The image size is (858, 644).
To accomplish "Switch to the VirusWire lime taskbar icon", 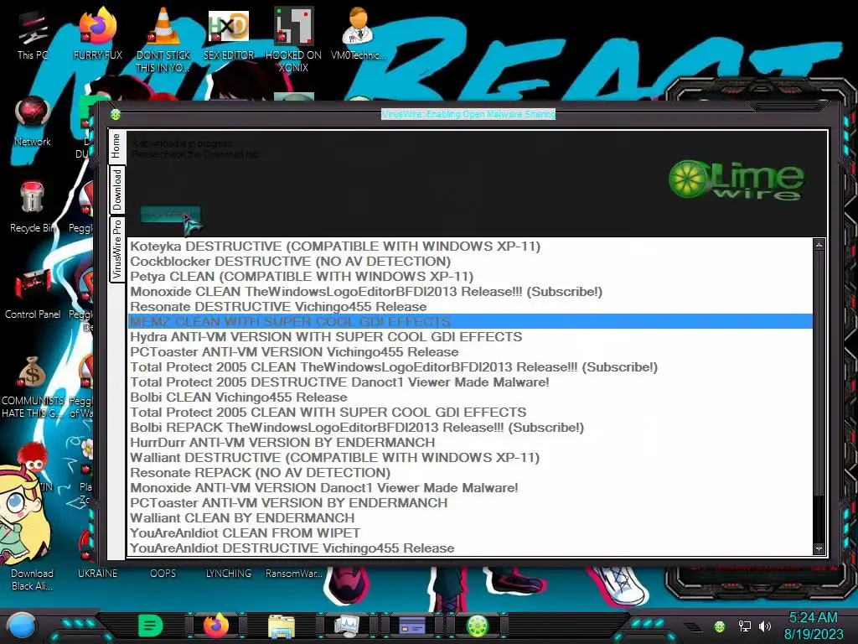I will coord(477,626).
